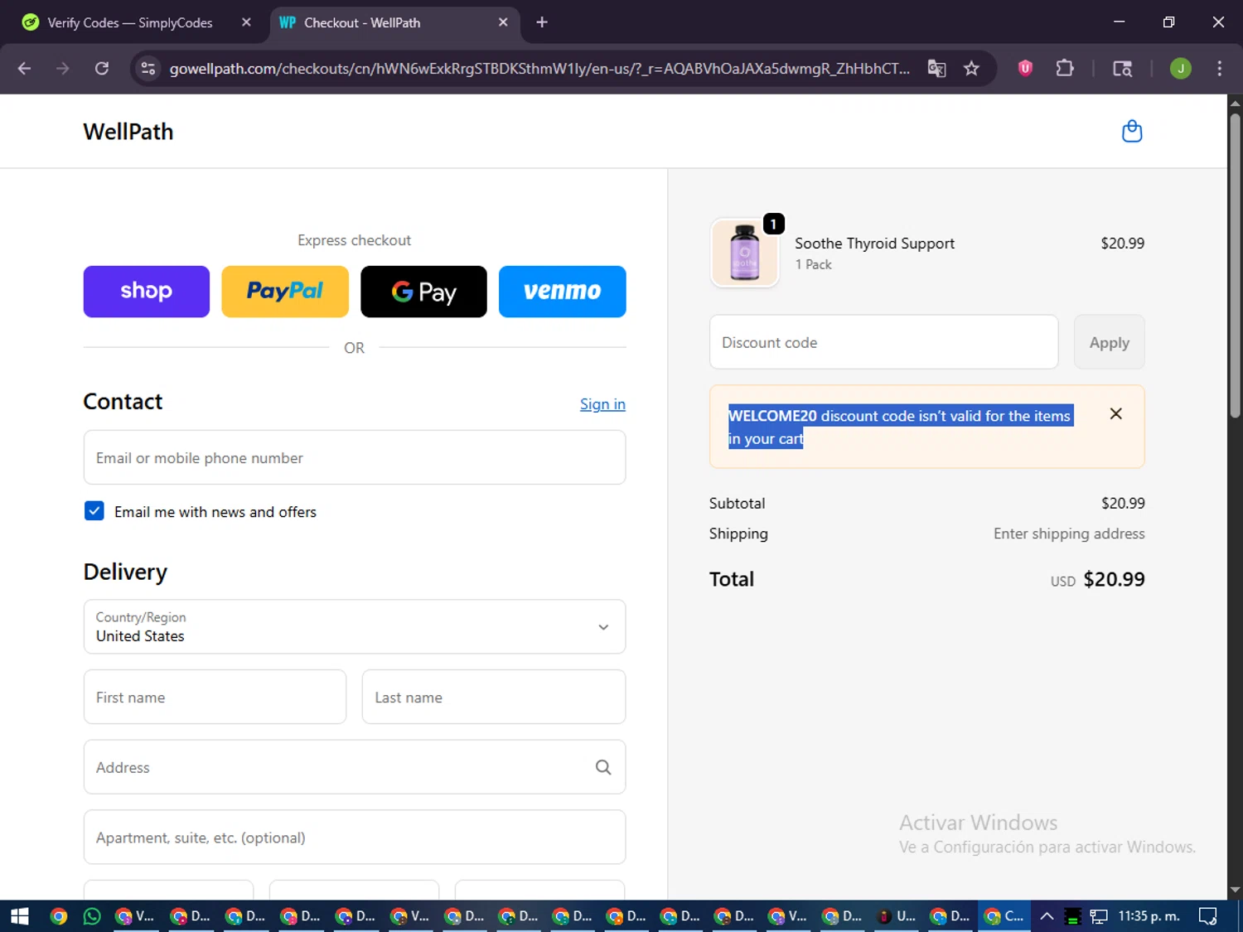Viewport: 1243px width, 932px height.
Task: Show hidden system tray icons
Action: [1047, 915]
